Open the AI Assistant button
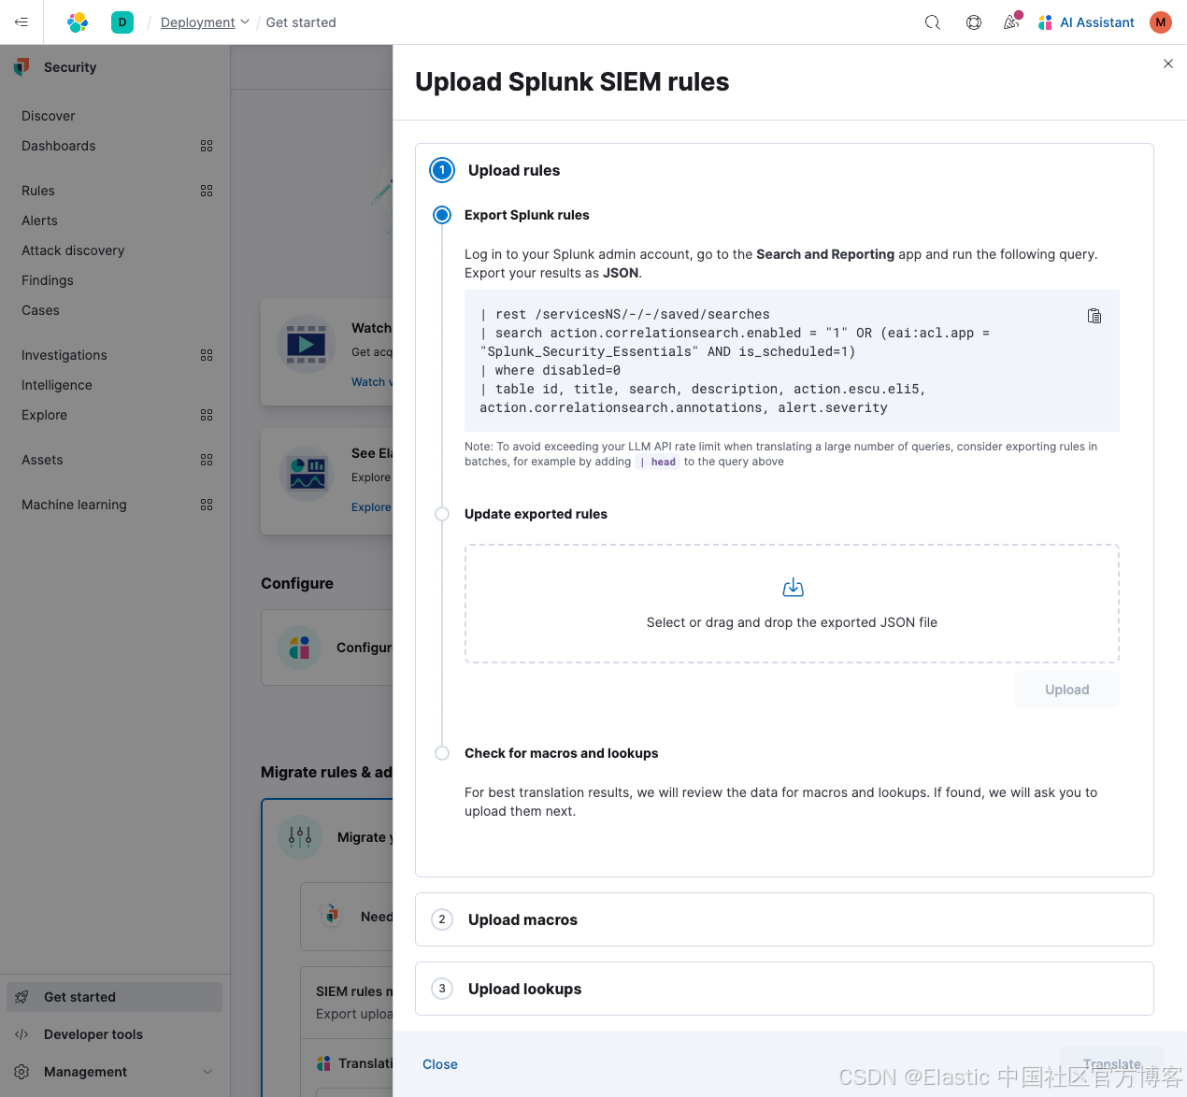Viewport: 1187px width, 1097px height. pyautogui.click(x=1086, y=22)
